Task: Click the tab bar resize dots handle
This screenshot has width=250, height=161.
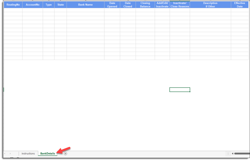Action: tap(228, 154)
